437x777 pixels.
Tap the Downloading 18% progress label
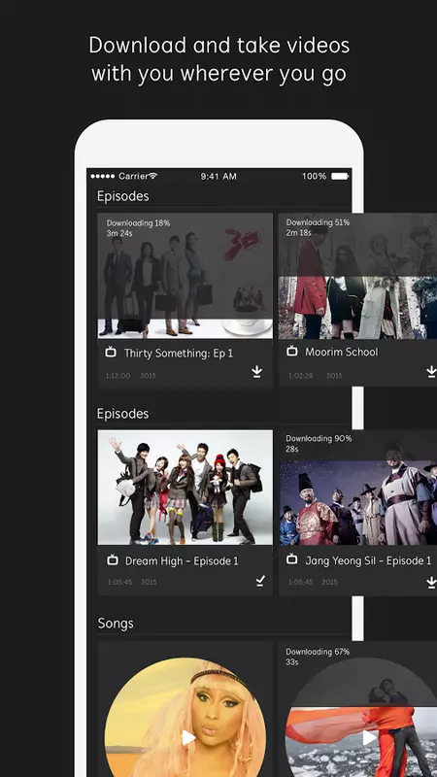(x=138, y=223)
